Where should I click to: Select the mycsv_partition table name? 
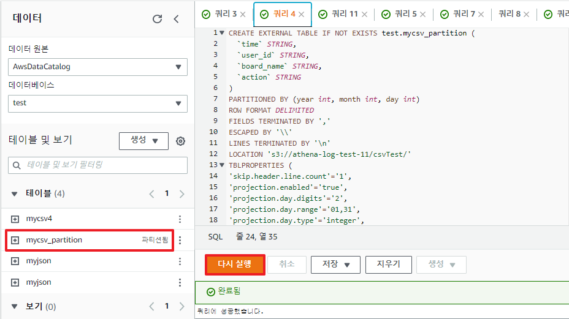pos(54,240)
